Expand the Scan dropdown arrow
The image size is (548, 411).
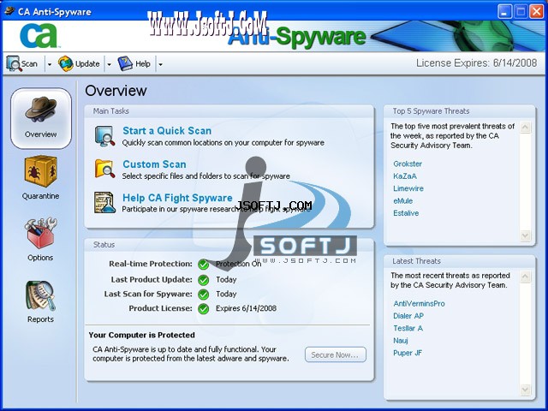pos(50,64)
